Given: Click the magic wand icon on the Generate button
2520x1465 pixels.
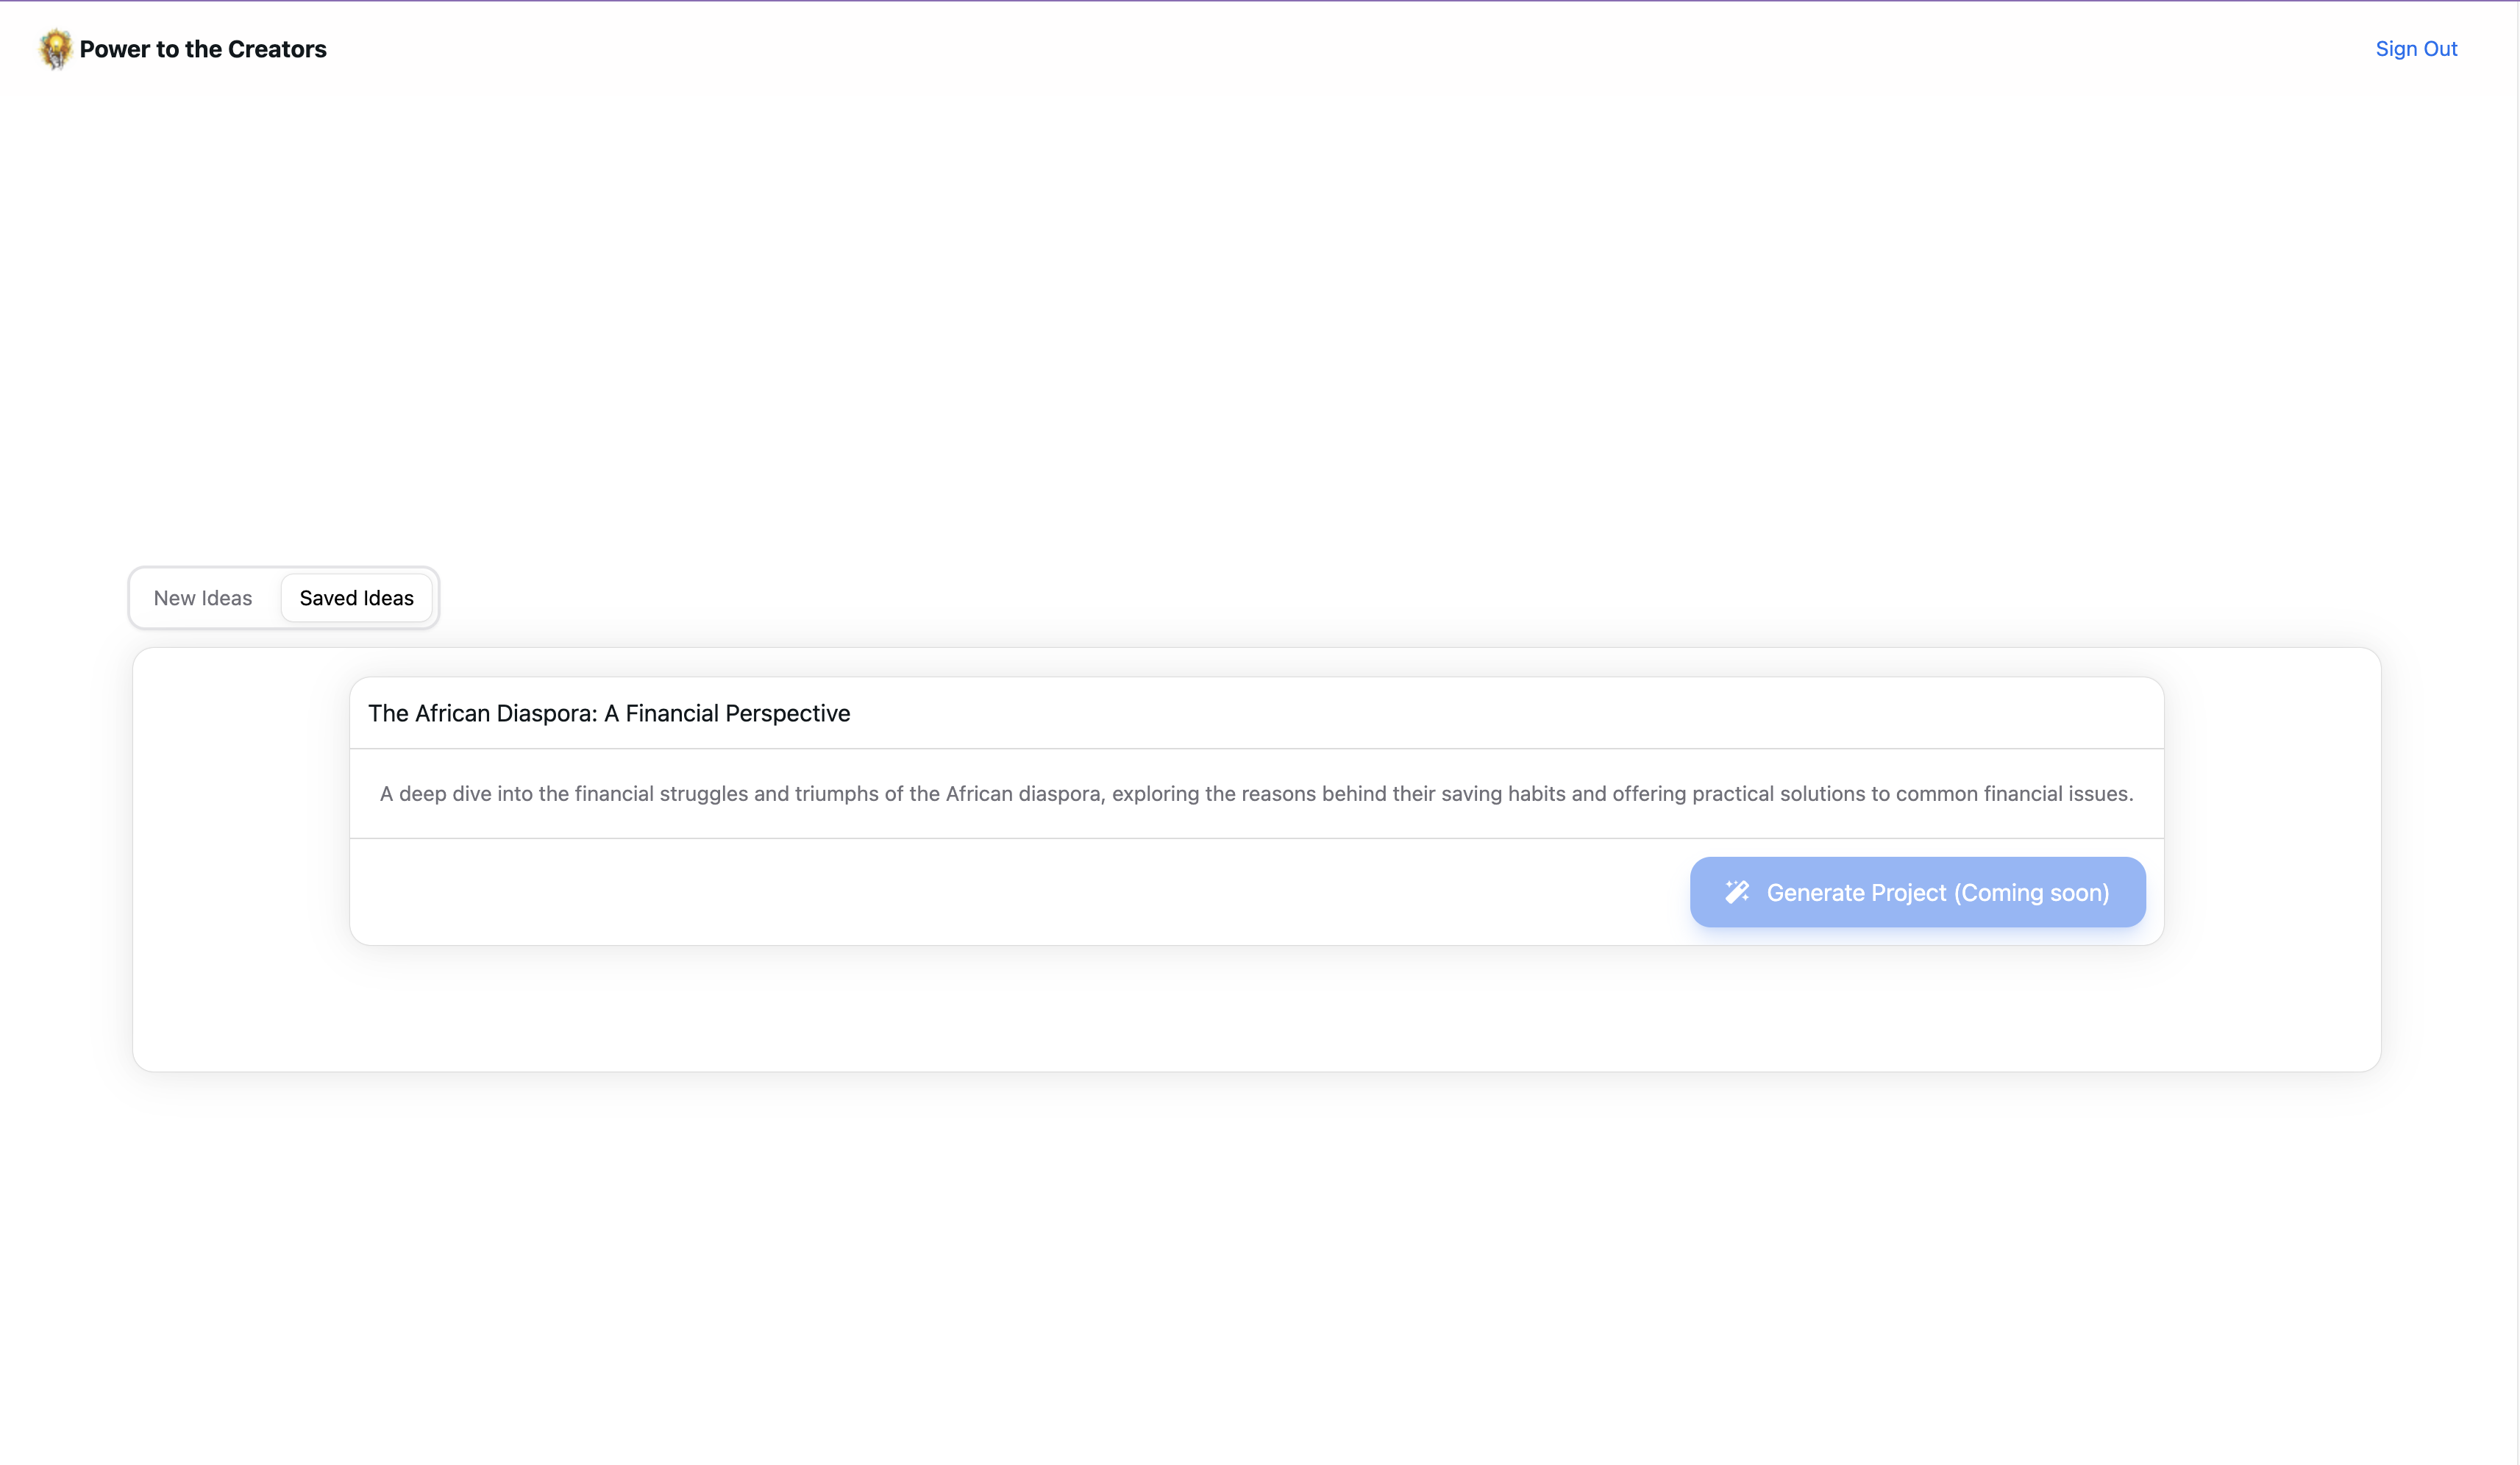Looking at the screenshot, I should pyautogui.click(x=1737, y=892).
